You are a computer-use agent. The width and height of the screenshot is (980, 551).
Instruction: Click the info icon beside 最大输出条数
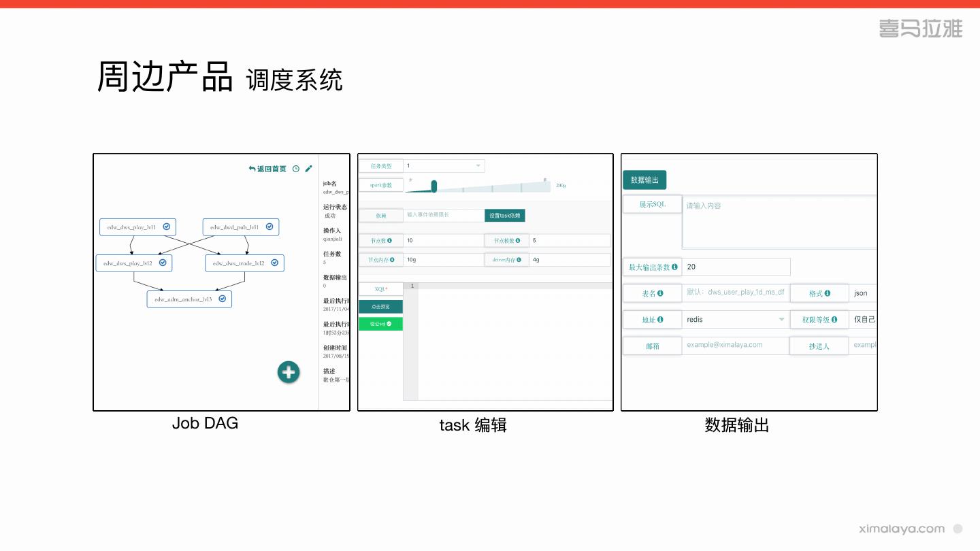(674, 267)
